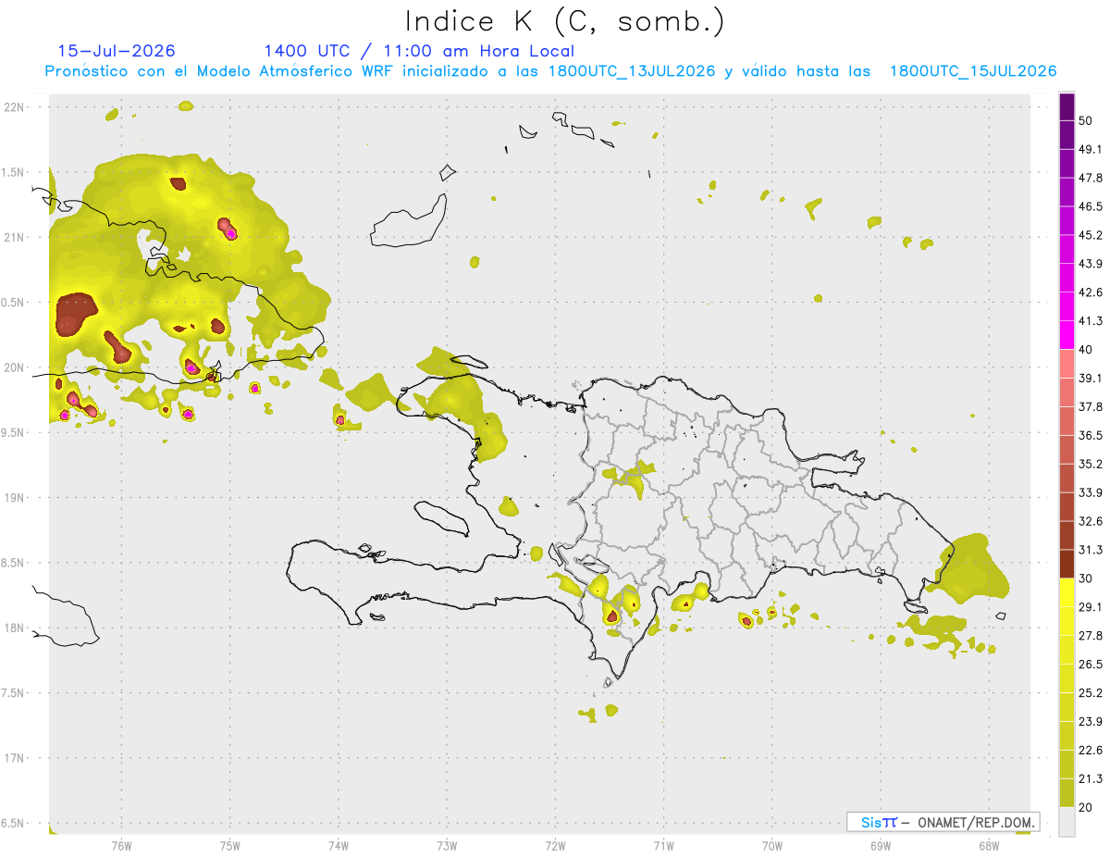This screenshot has width=1110, height=858.
Task: Click the 68W longitude label
Action: pos(988,846)
